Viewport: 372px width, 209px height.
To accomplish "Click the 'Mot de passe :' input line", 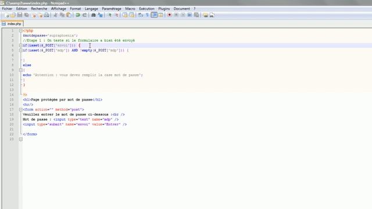I will click(x=71, y=120).
